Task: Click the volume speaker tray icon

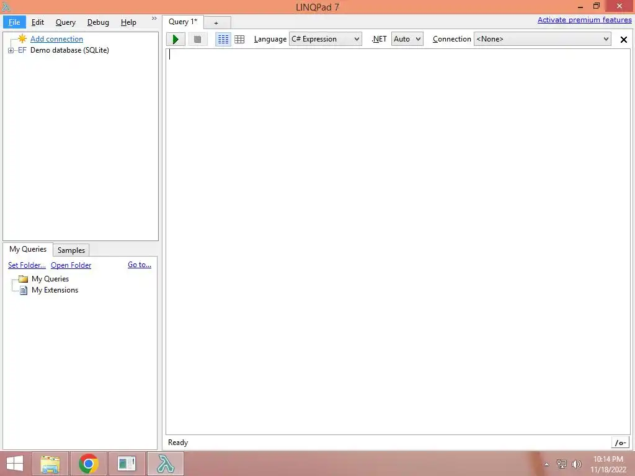Action: coord(576,464)
